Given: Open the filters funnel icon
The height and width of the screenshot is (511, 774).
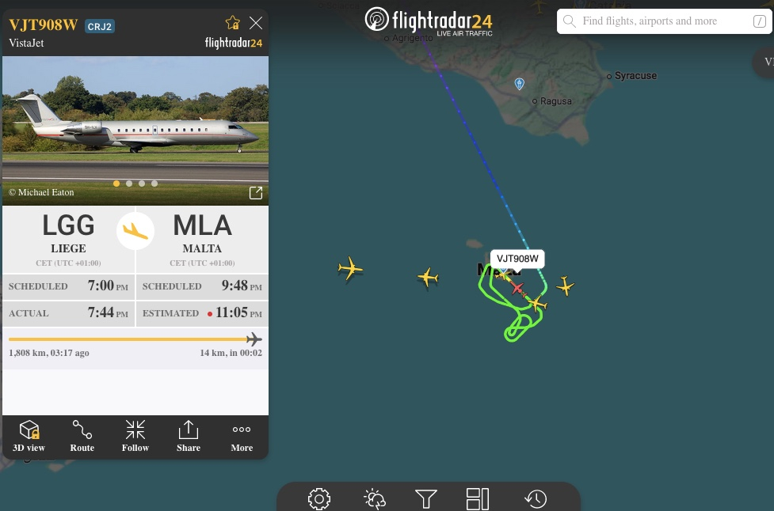Looking at the screenshot, I should tap(426, 499).
